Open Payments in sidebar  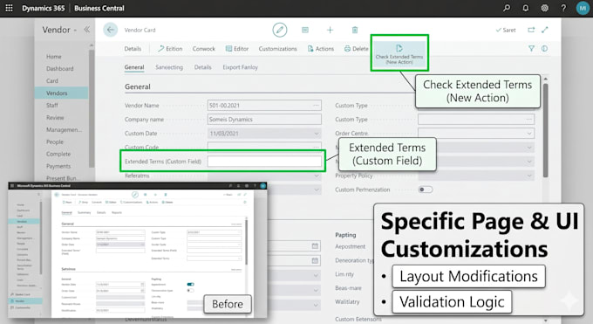click(x=58, y=166)
